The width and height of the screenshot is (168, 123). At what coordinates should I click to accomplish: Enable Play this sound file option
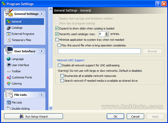[59, 45]
